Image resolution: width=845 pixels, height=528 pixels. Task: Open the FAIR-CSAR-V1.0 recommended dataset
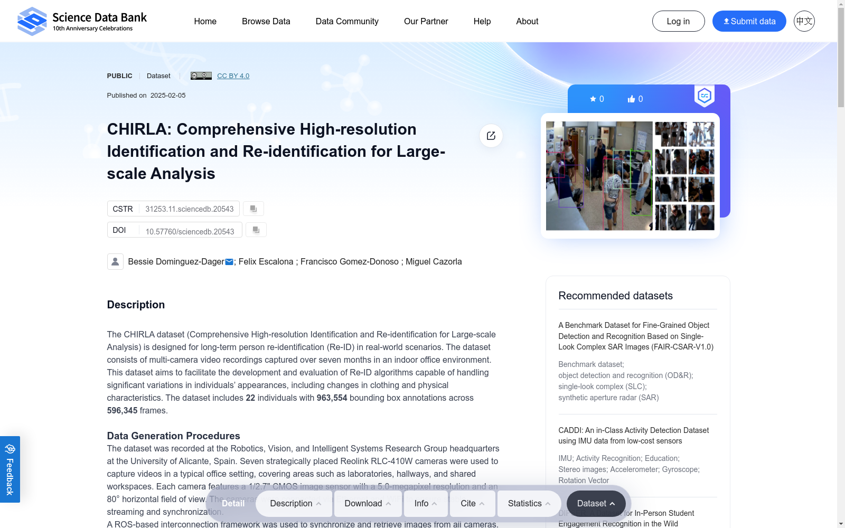(x=636, y=336)
